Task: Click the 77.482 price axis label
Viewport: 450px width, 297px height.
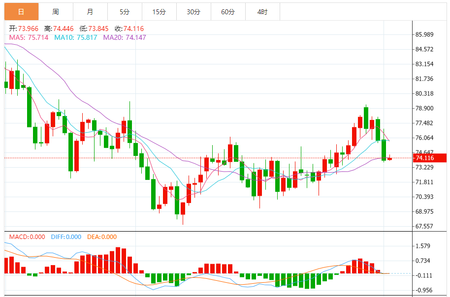Action: (424, 123)
